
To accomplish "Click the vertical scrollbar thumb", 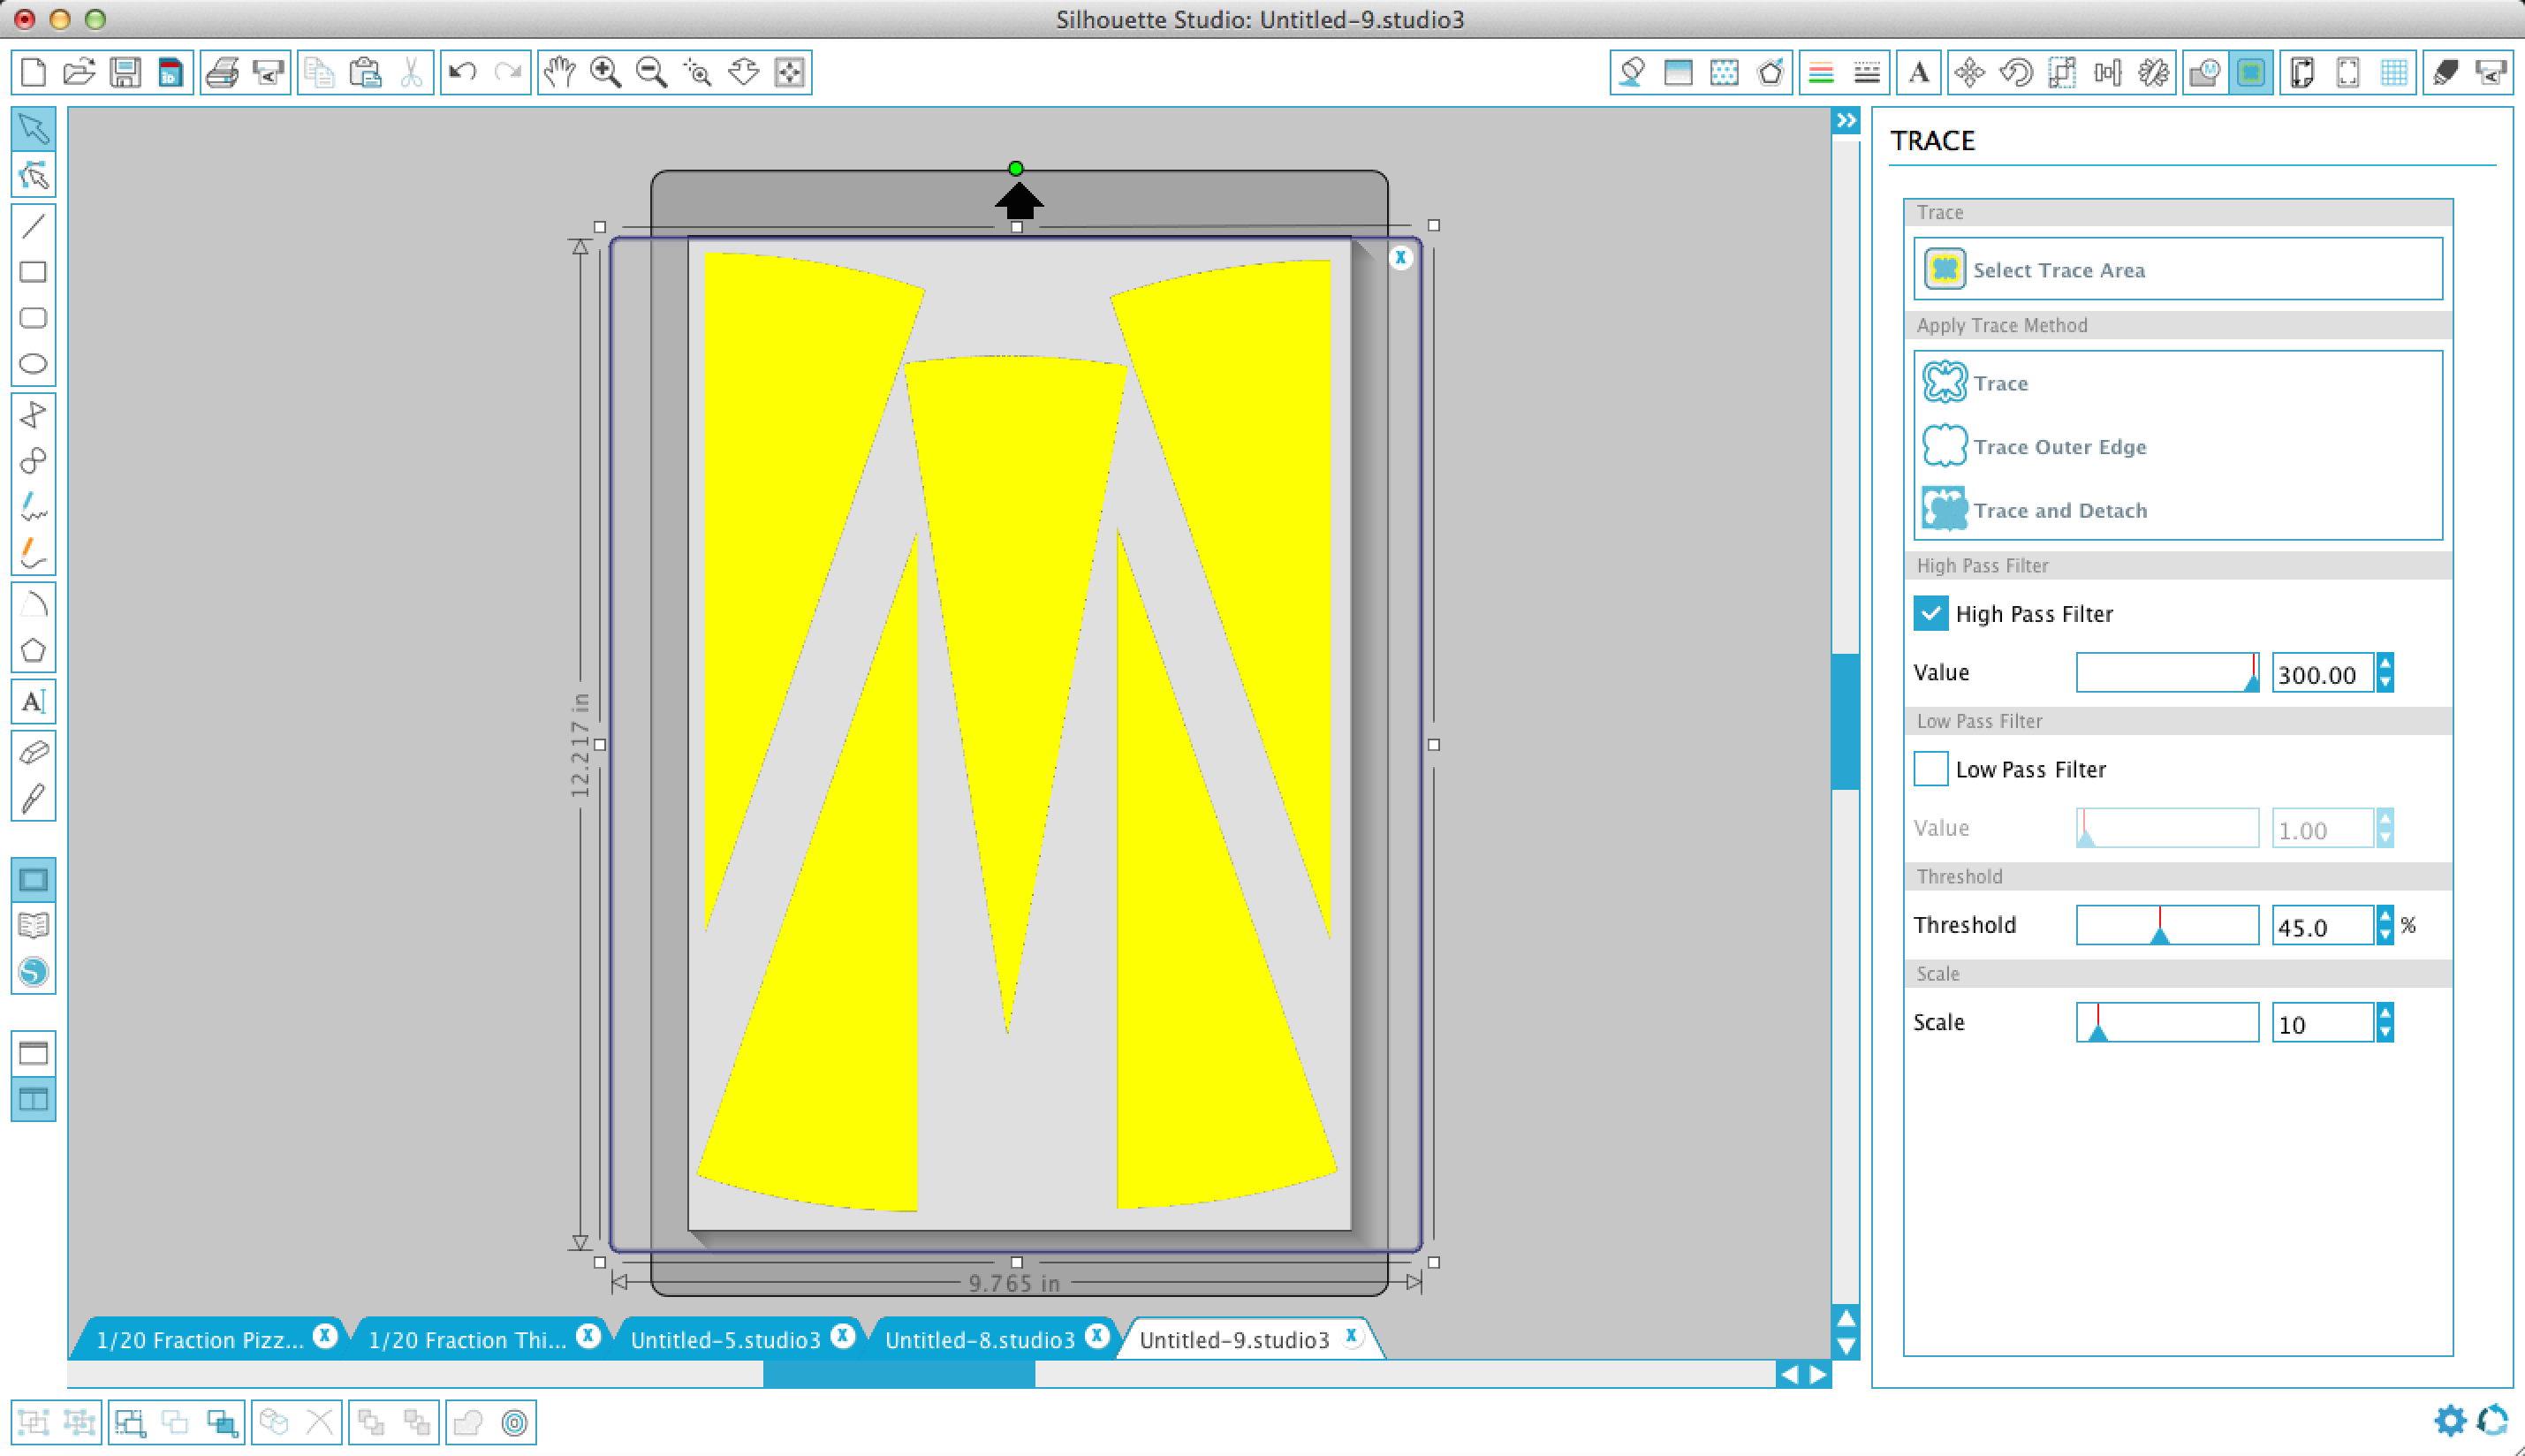I will point(1846,721).
